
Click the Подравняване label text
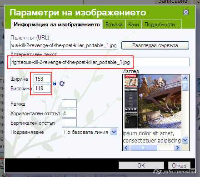point(27,132)
